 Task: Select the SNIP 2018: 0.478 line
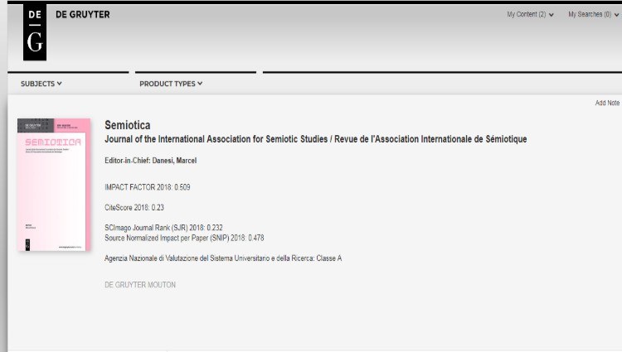(x=184, y=238)
